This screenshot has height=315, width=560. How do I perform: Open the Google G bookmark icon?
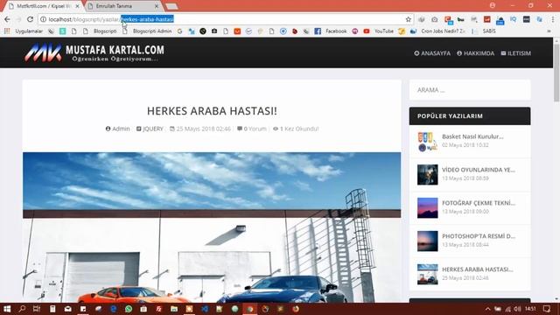(179, 31)
